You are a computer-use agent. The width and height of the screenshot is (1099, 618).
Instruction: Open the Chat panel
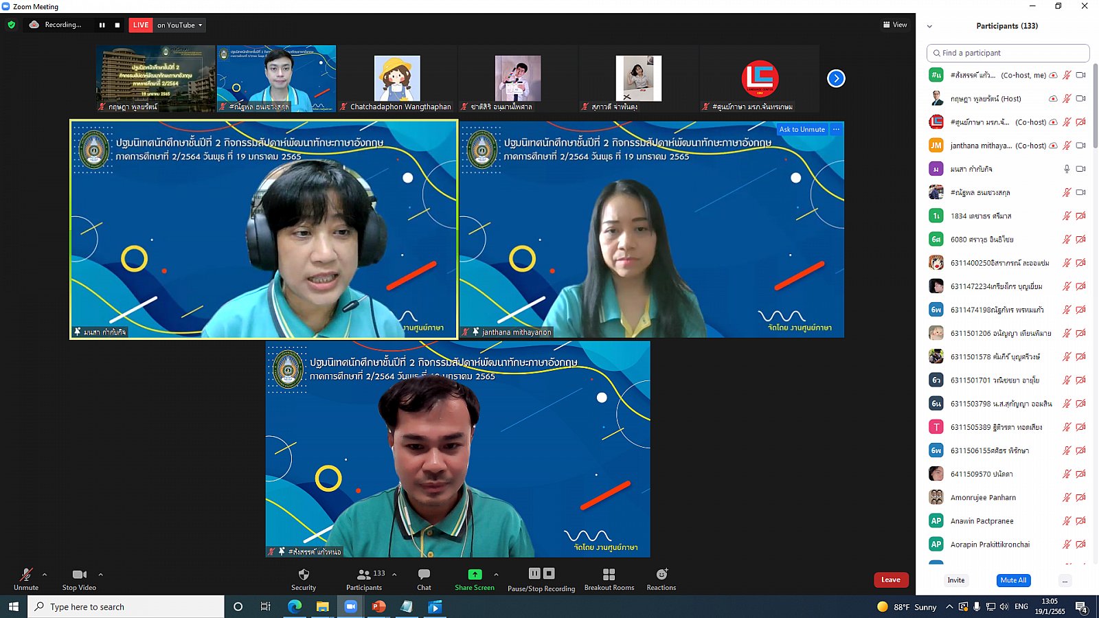pos(424,579)
